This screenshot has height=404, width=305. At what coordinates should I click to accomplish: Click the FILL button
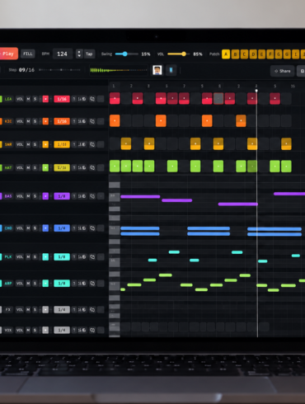(28, 54)
